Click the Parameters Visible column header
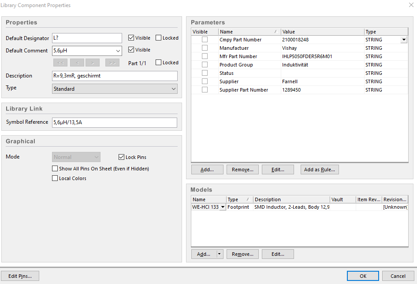417x284 pixels. (205, 32)
